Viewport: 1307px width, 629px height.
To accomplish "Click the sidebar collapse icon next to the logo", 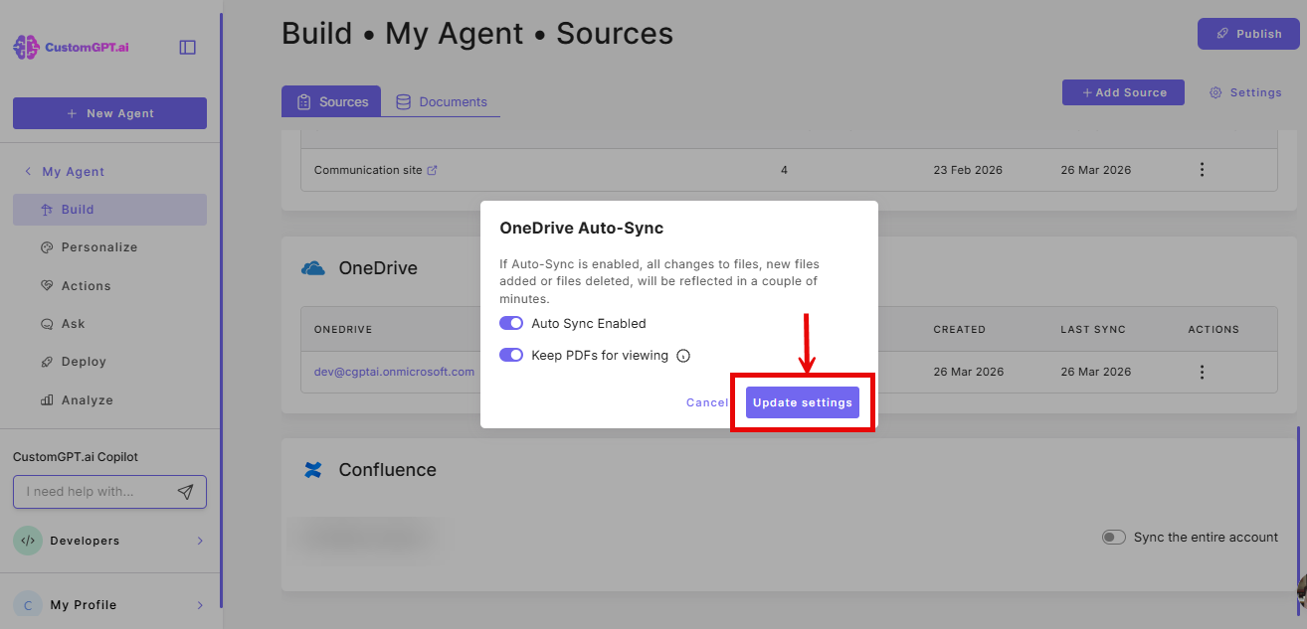I will (x=187, y=46).
